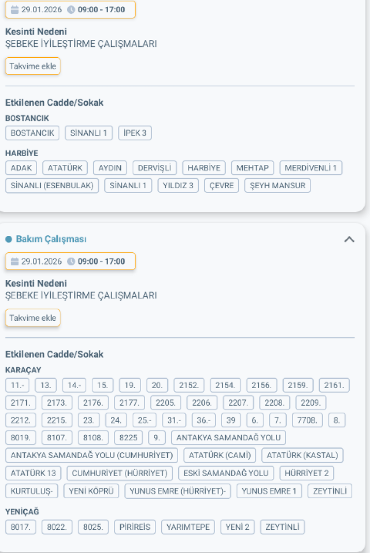The height and width of the screenshot is (553, 370).
Task: Click calendar icon in the Harbiye card's date badge
Action: 14,9
